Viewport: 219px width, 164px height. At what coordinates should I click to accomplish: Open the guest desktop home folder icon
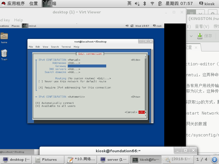pyautogui.click(x=4, y=38)
